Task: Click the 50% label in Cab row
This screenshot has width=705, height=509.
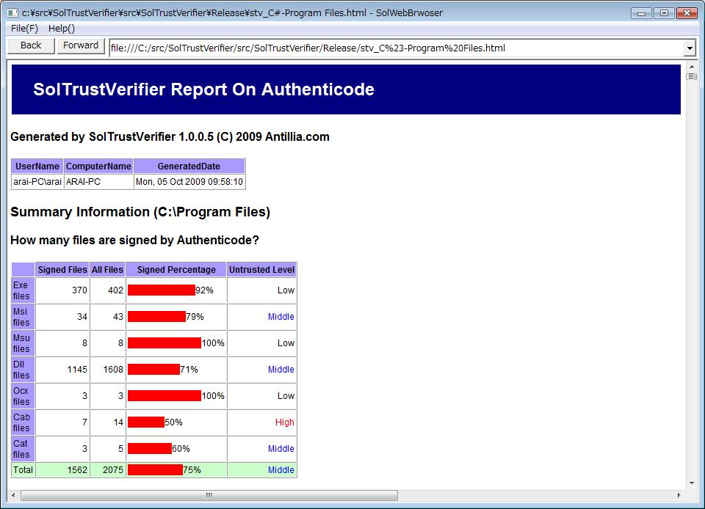Action: pyautogui.click(x=173, y=422)
